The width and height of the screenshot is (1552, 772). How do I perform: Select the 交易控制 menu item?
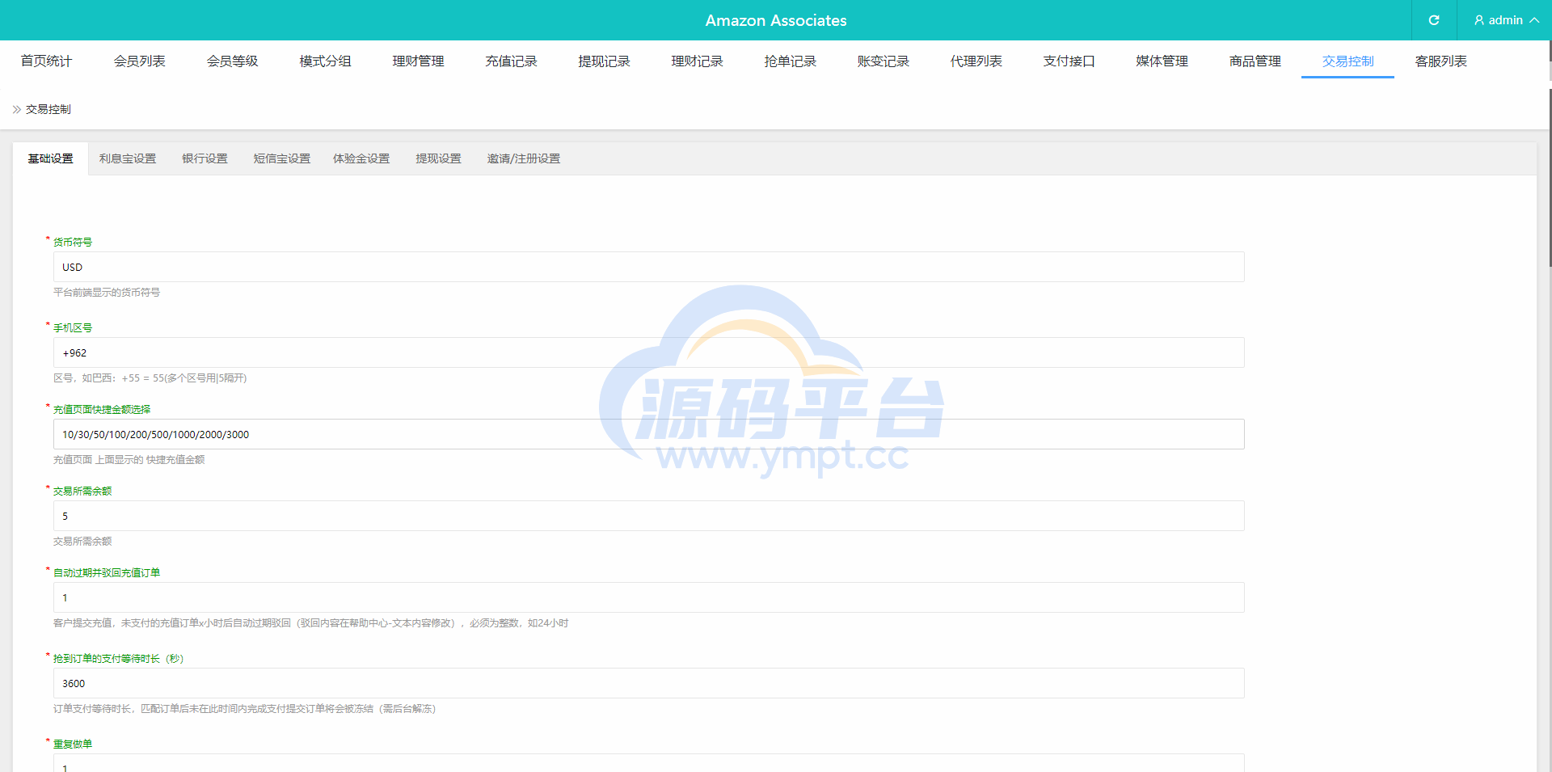(x=1347, y=61)
